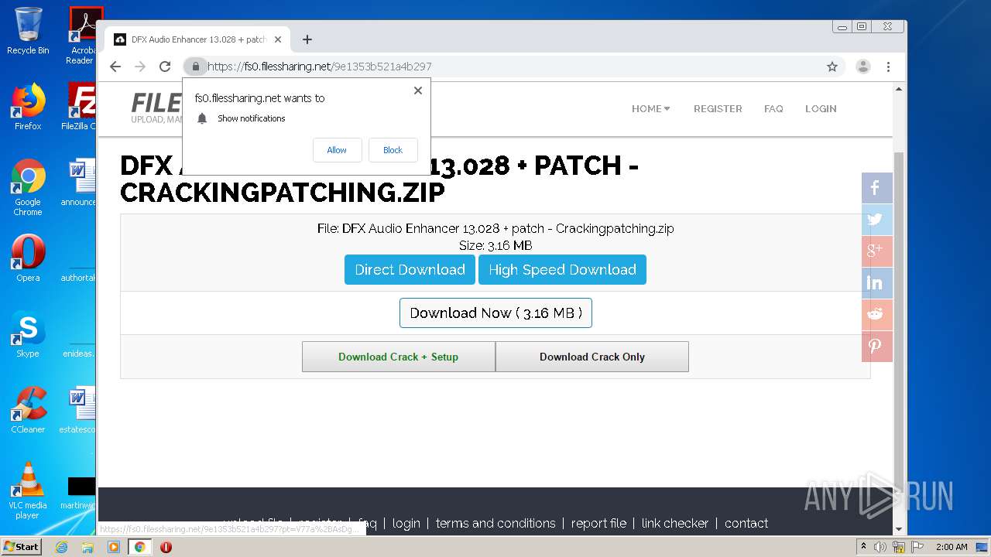
Task: Switch to the Chrome taskbar button
Action: pyautogui.click(x=140, y=547)
